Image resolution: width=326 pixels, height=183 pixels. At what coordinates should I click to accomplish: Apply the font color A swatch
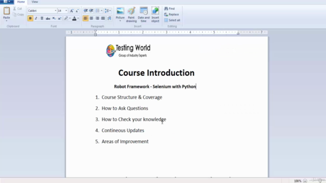point(74,18)
